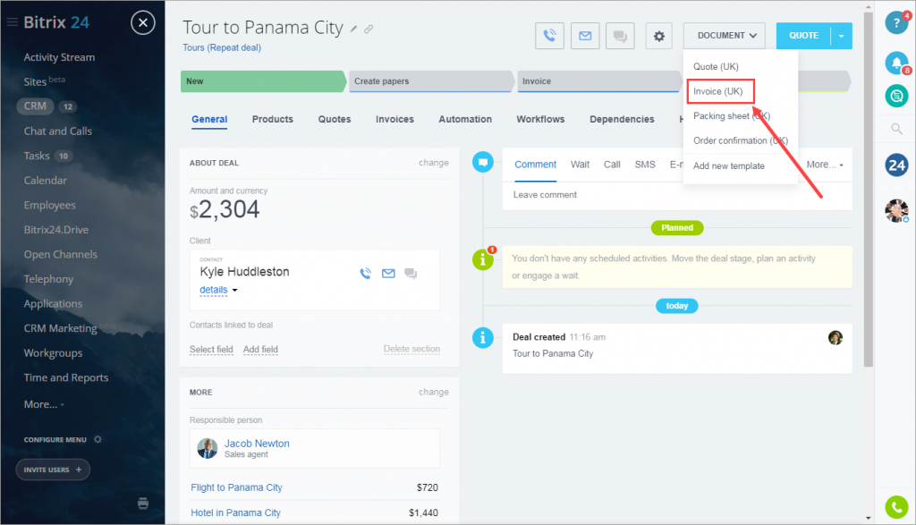916x525 pixels.
Task: Open CRM in left sidebar
Action: [x=35, y=106]
